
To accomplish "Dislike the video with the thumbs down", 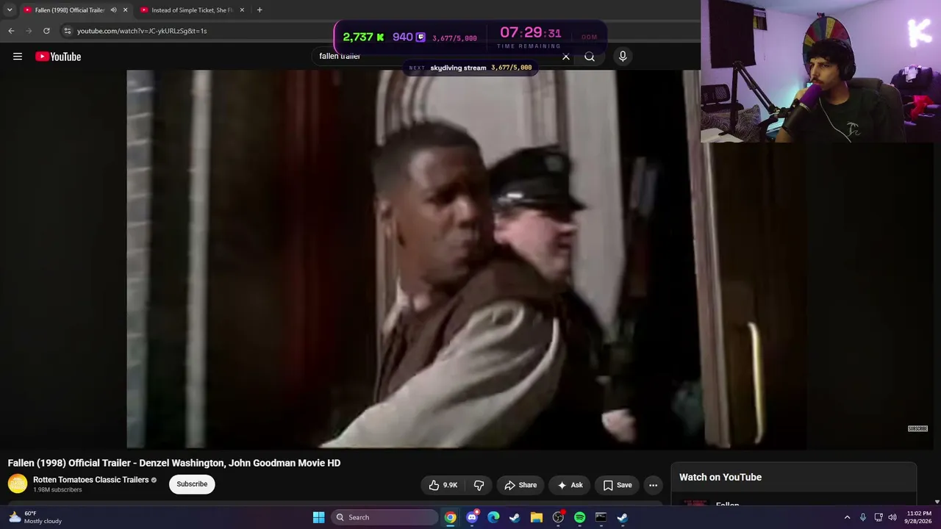I will (479, 485).
